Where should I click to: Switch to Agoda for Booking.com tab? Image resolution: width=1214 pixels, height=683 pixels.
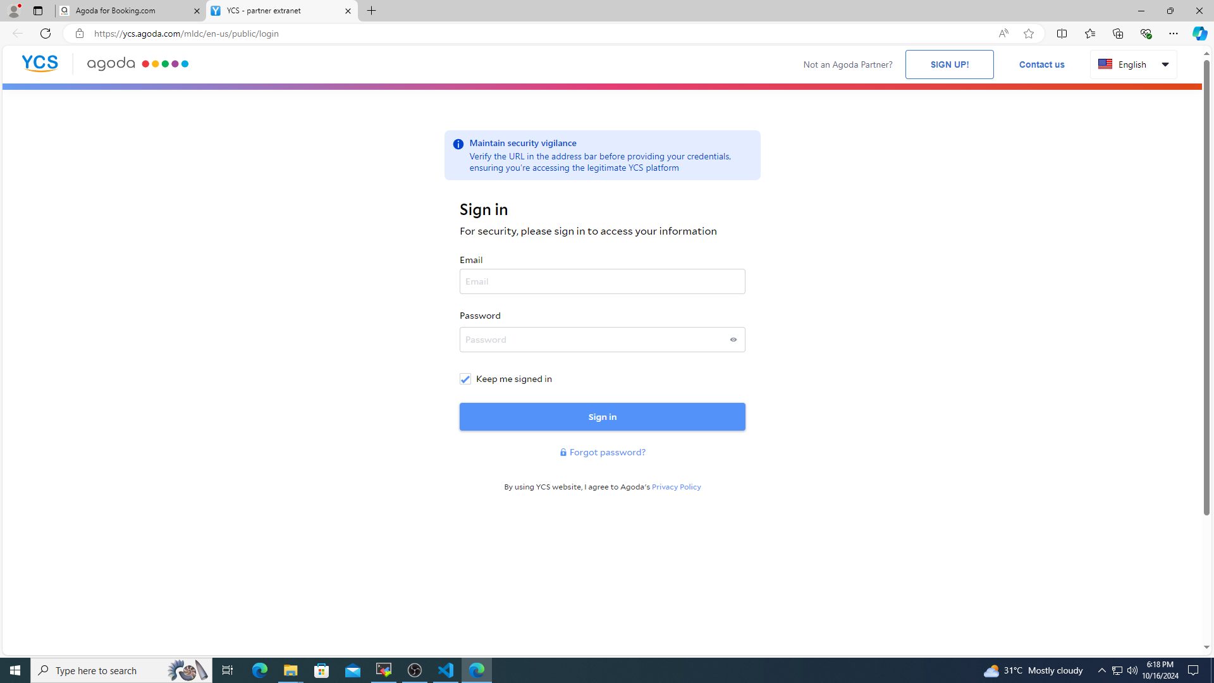click(x=130, y=11)
